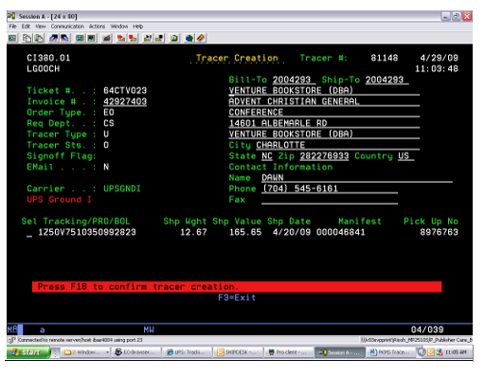Click the Copy toolbar icon
This screenshot has width=485, height=376.
pyautogui.click(x=27, y=38)
